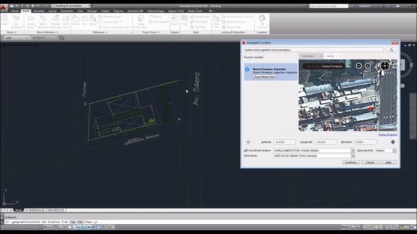Click the Continue button
This screenshot has height=234, width=417.
pos(351,162)
